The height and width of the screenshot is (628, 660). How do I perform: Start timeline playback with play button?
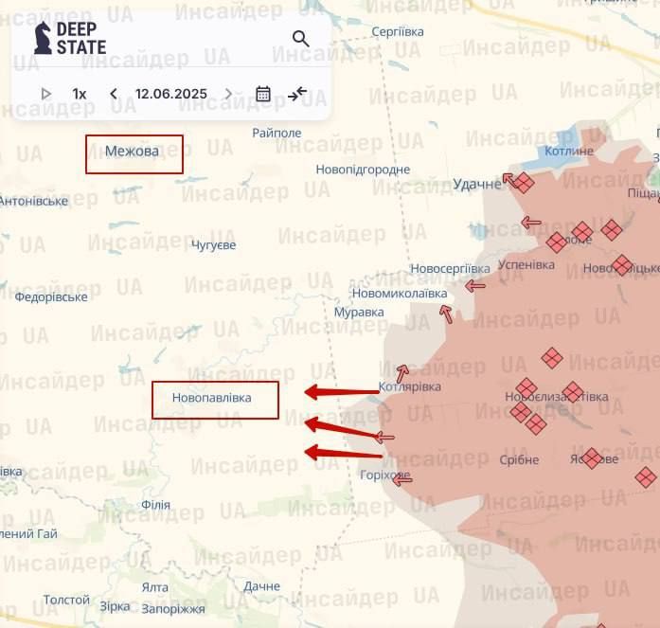46,94
